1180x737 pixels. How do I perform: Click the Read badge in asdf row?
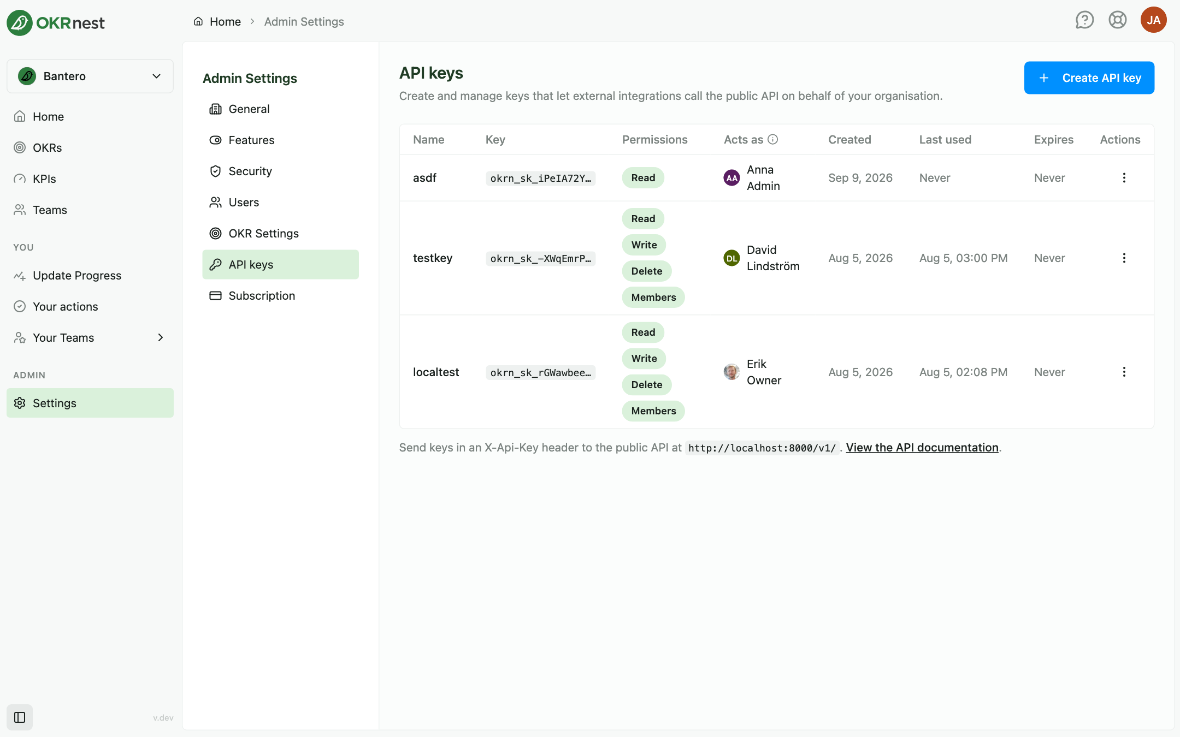click(643, 177)
